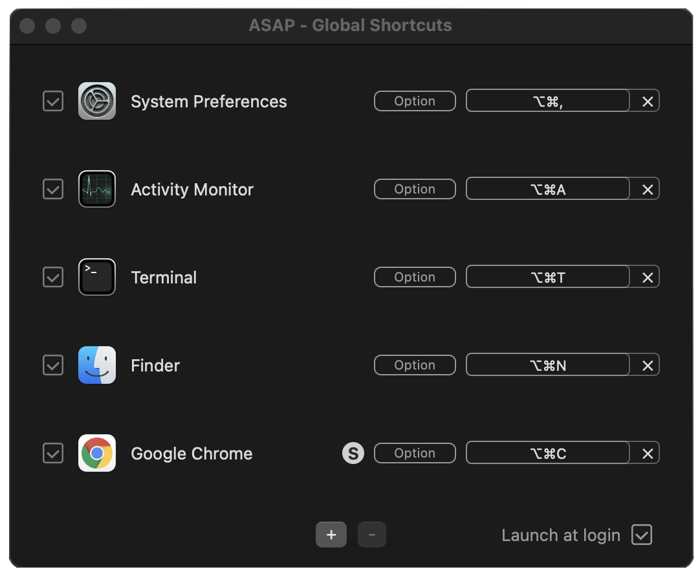Image resolution: width=700 pixels, height=576 pixels.
Task: Select the Terminal label
Action: [x=164, y=277]
